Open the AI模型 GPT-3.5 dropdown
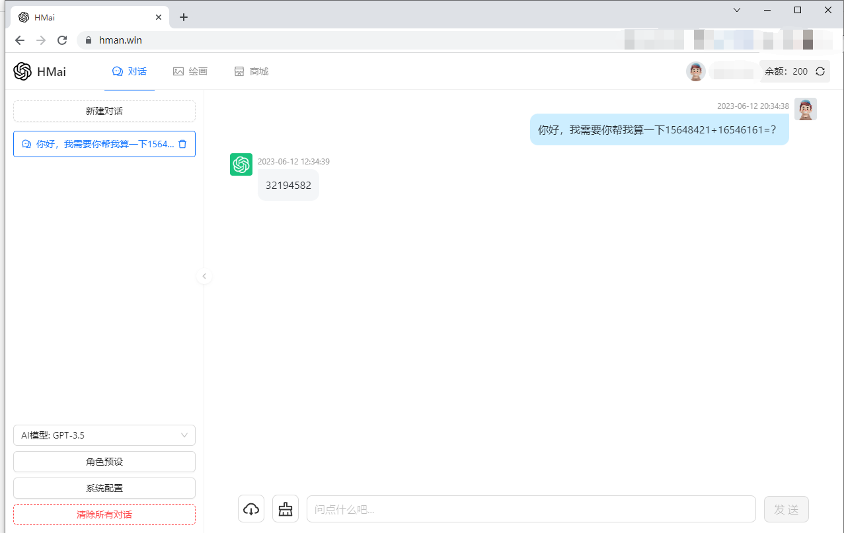Viewport: 844px width, 533px height. pyautogui.click(x=104, y=435)
